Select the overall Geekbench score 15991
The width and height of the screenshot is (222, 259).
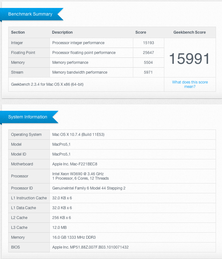click(x=189, y=59)
